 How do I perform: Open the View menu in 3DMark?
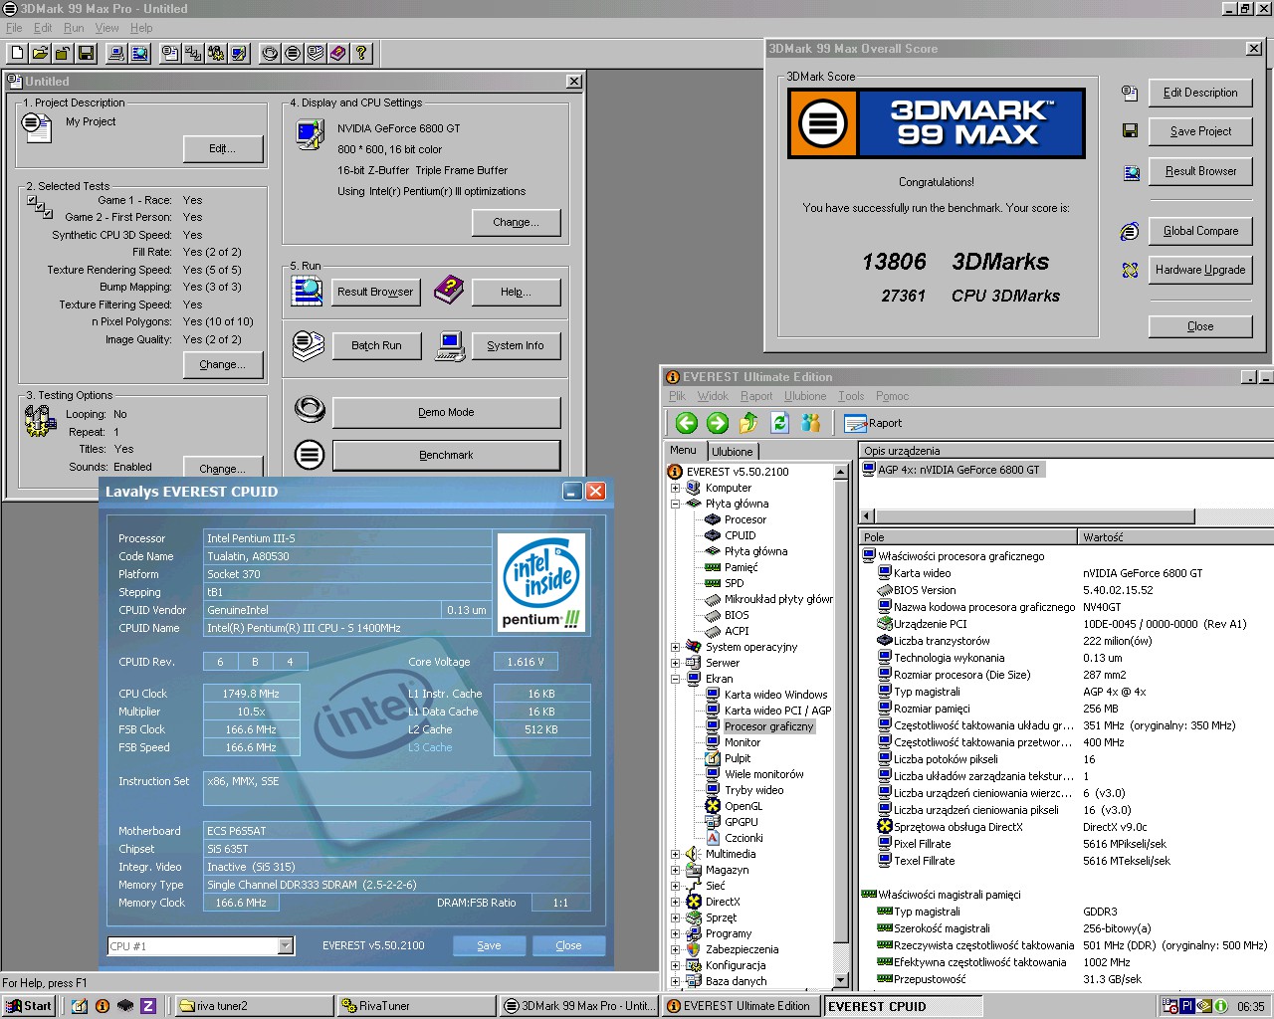(106, 28)
